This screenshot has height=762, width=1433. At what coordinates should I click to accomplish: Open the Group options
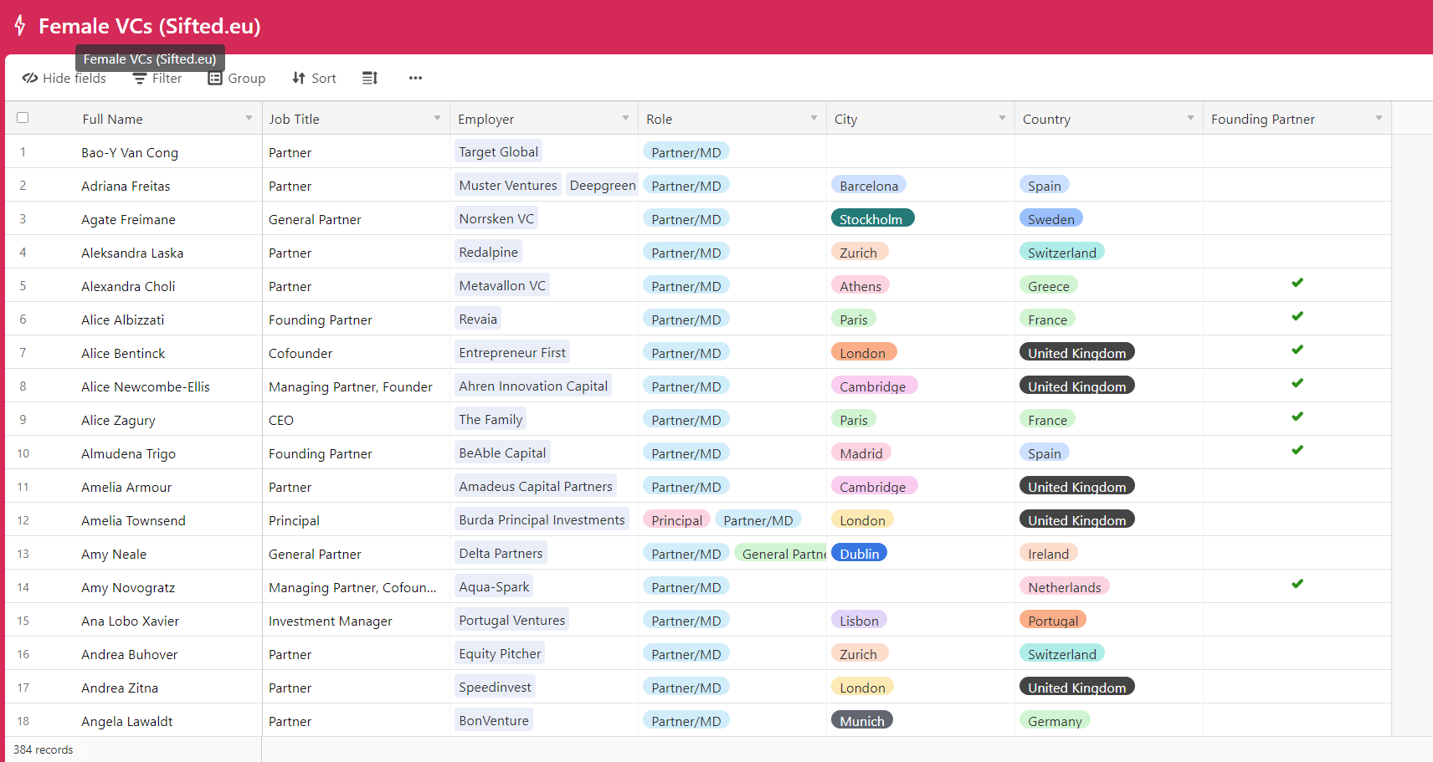237,78
